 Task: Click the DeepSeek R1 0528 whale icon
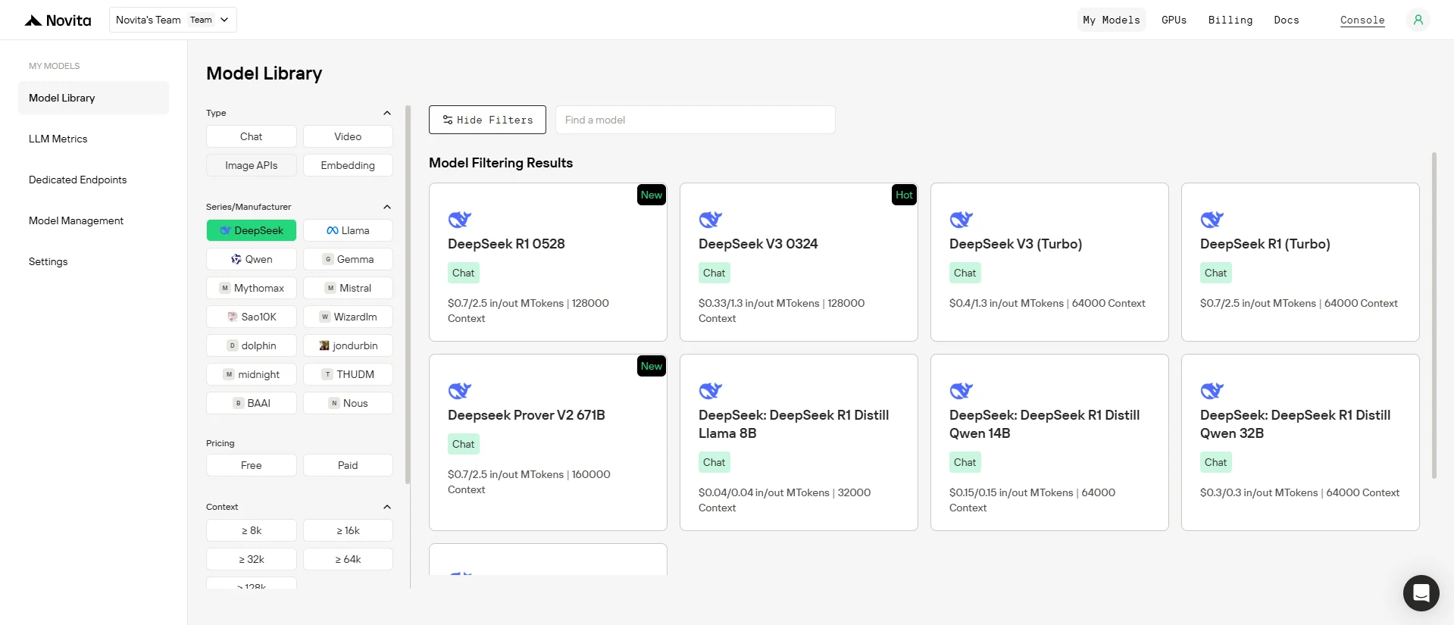click(x=460, y=220)
